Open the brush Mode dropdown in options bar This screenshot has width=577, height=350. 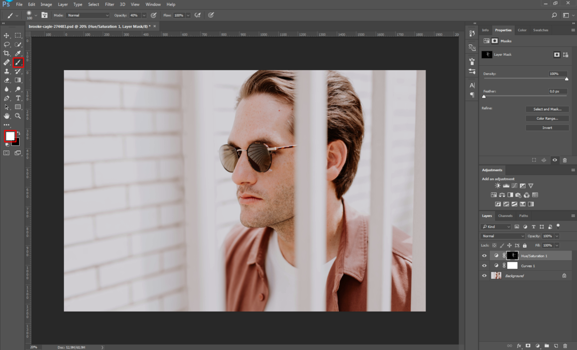coord(87,15)
